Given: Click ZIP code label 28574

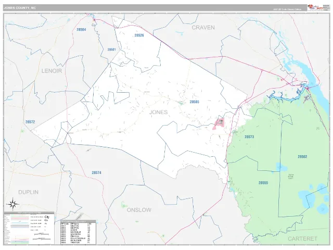Looking at the screenshot, I should pyautogui.click(x=96, y=172).
